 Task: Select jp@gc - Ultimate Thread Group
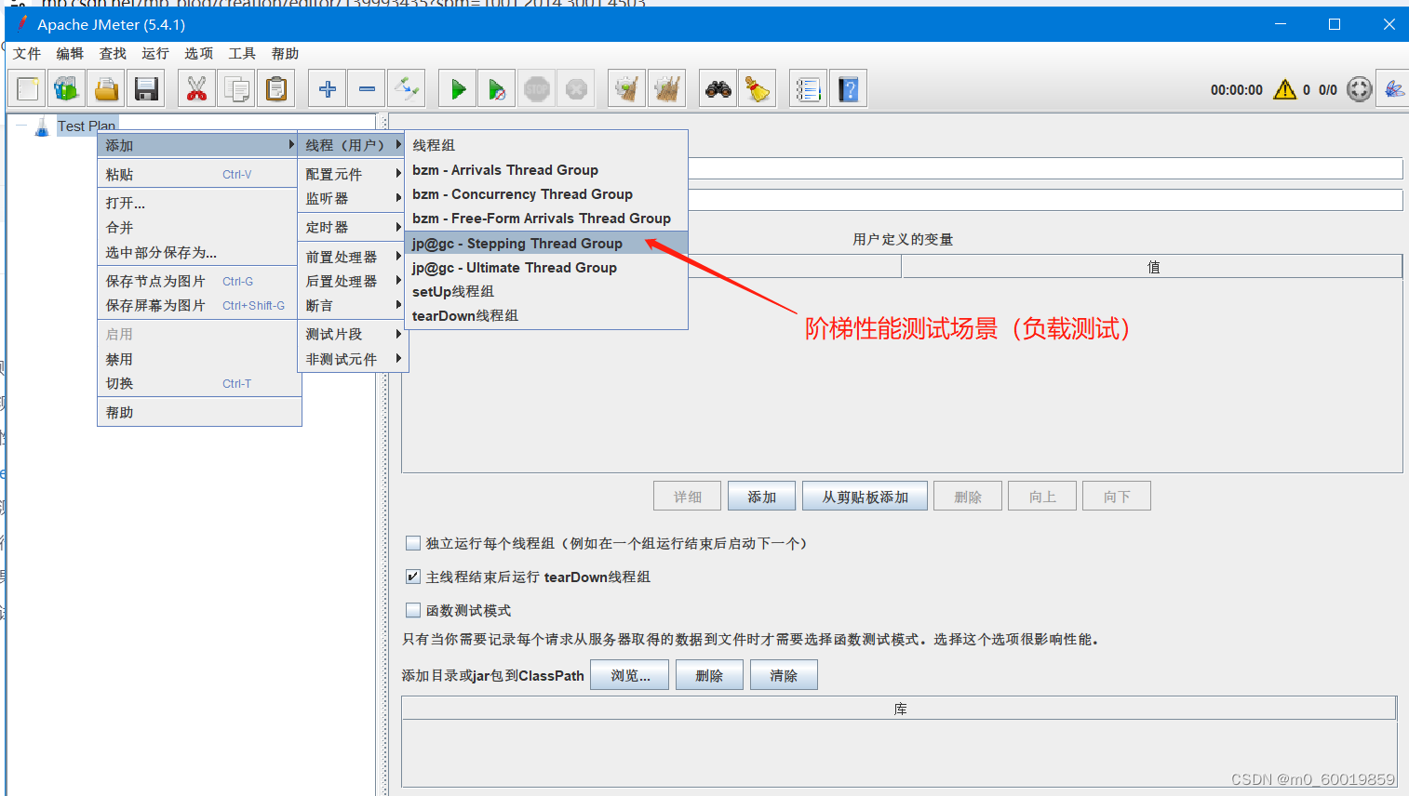coord(547,268)
